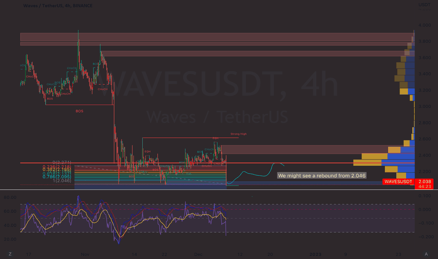The height and width of the screenshot is (259, 438).
Task: Click the 40.00 indicator scale value
Action: (x=10, y=226)
